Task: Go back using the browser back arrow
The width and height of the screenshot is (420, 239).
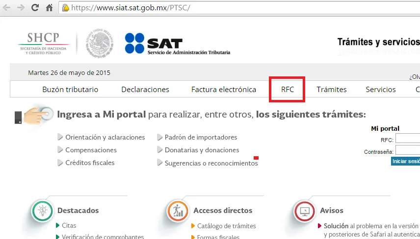Action: click(x=6, y=7)
